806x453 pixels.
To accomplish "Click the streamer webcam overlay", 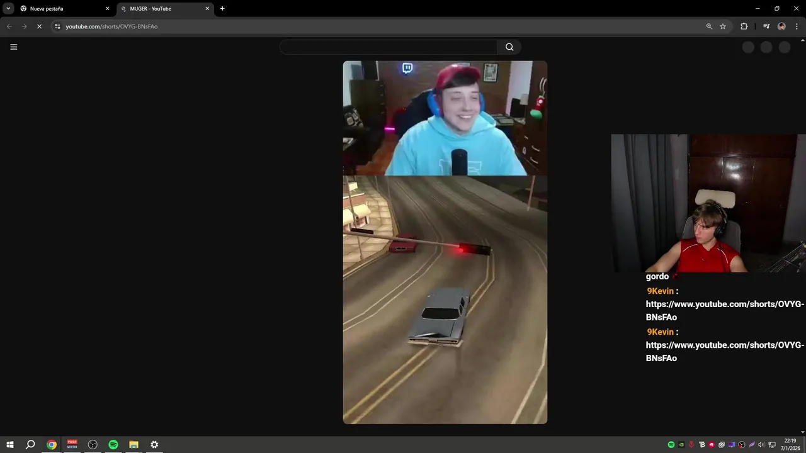I will [x=708, y=203].
